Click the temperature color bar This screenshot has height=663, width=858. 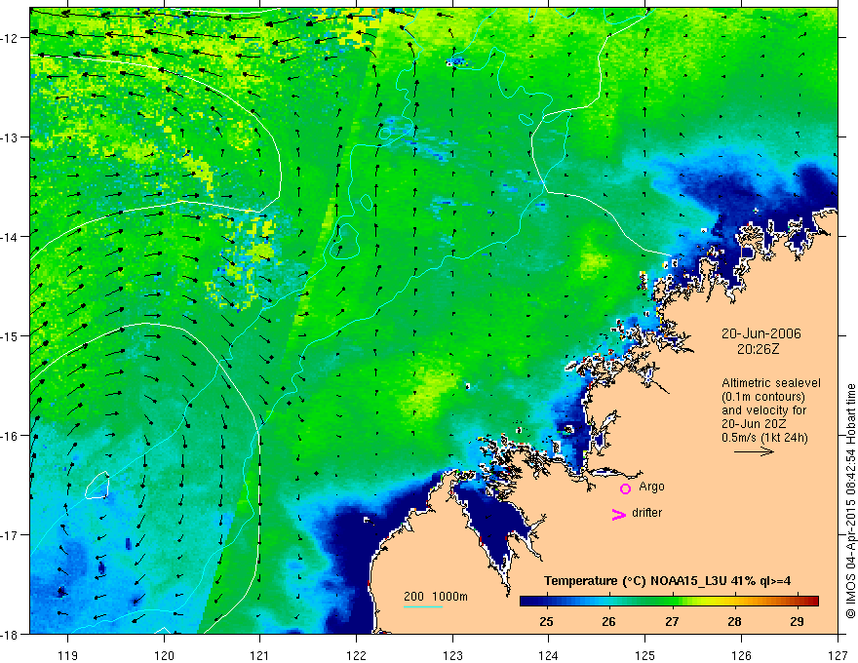(669, 602)
